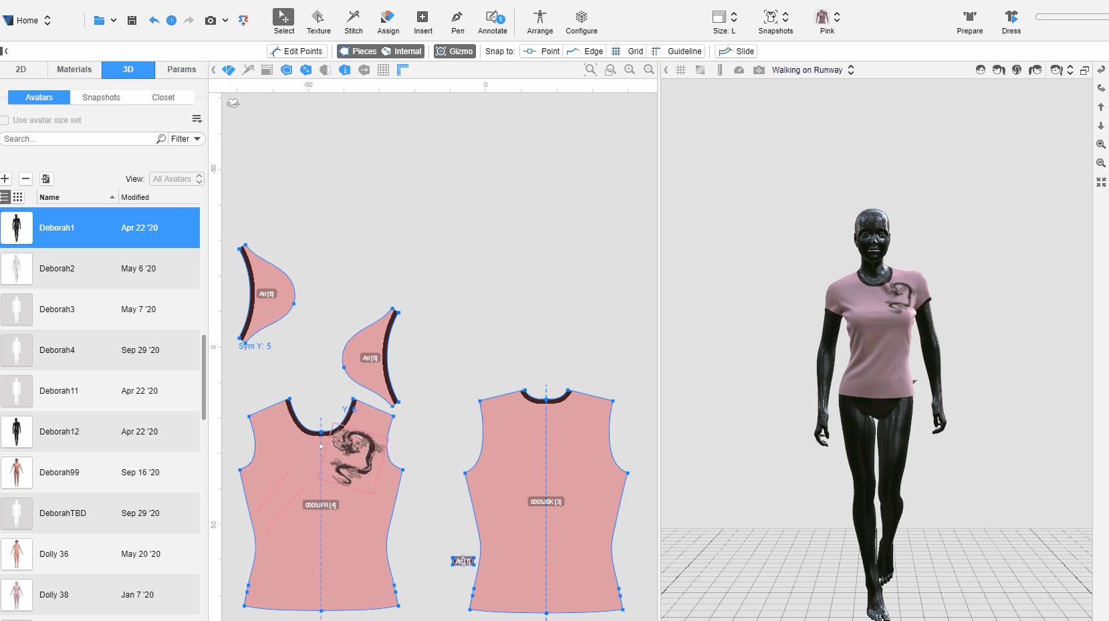Open the Snapshots selector
Screen dimensions: 1109x621
pyautogui.click(x=775, y=21)
